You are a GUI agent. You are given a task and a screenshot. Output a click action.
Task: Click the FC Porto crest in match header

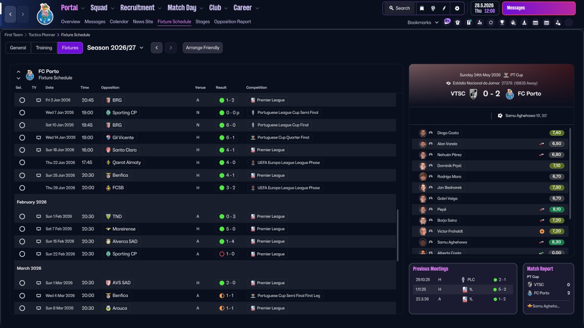pyautogui.click(x=510, y=94)
